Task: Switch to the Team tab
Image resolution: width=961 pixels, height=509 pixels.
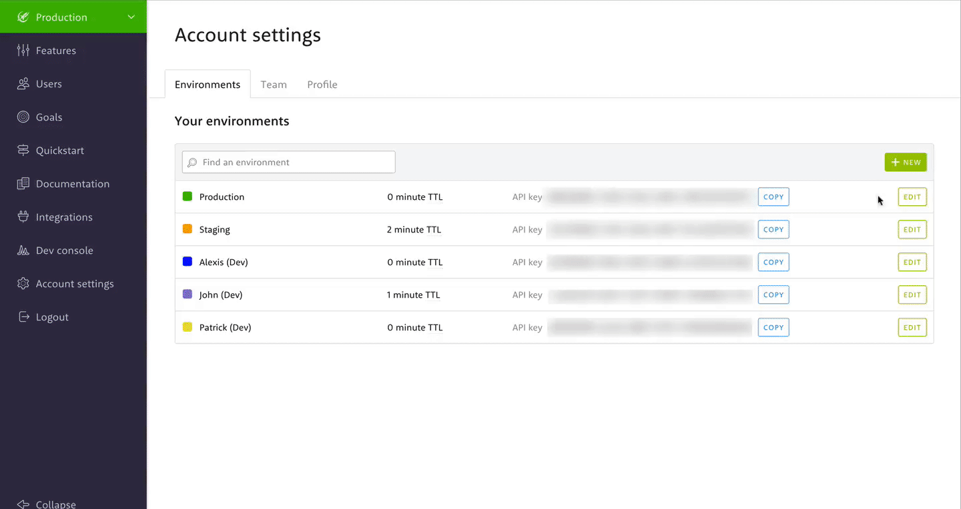Action: click(x=274, y=85)
